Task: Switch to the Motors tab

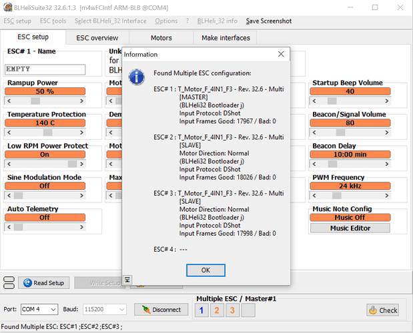Action: click(x=161, y=38)
